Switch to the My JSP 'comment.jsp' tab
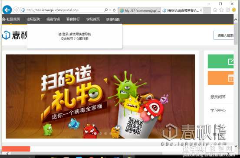Image resolution: width=240 pixels, height=158 pixels. coord(140,10)
